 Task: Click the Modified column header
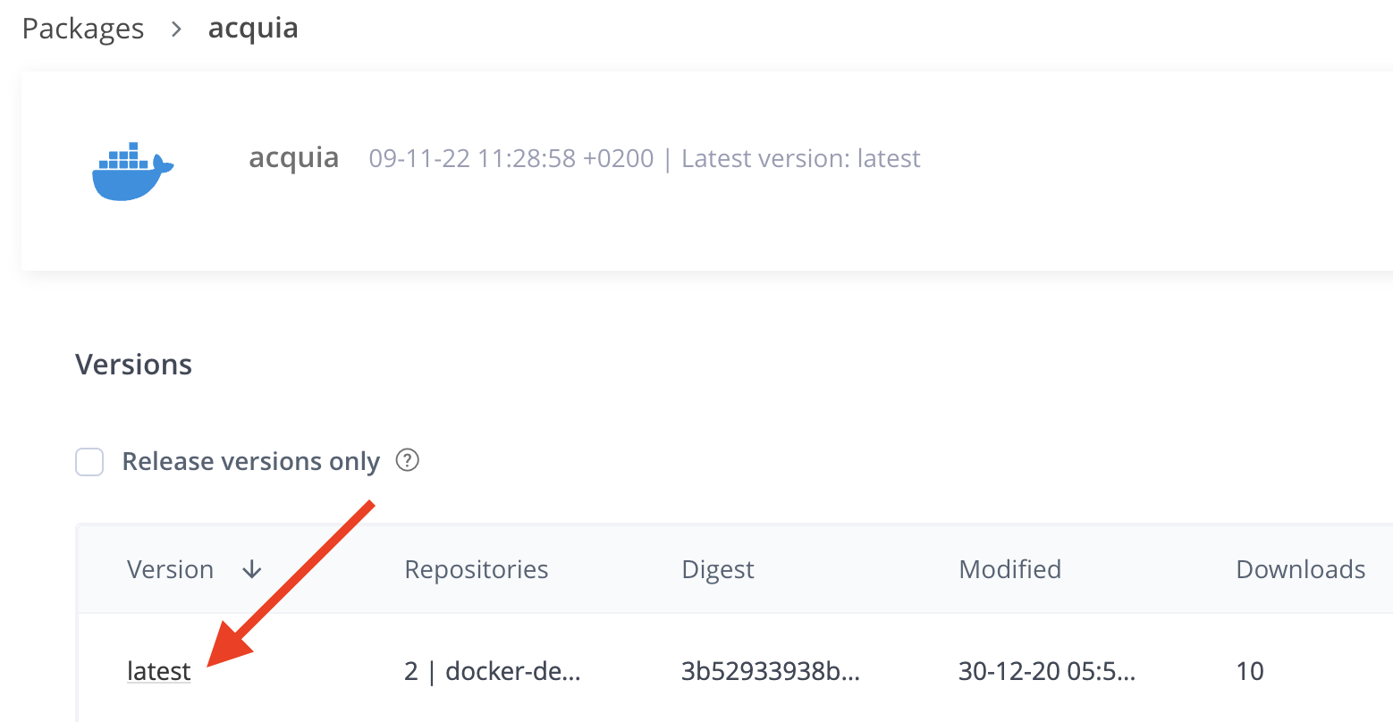click(x=1009, y=570)
